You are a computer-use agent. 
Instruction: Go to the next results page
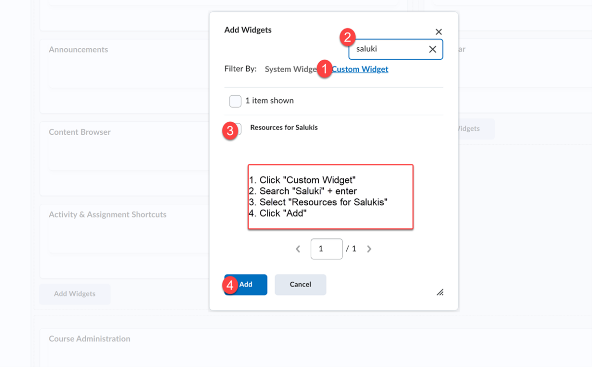[369, 249]
